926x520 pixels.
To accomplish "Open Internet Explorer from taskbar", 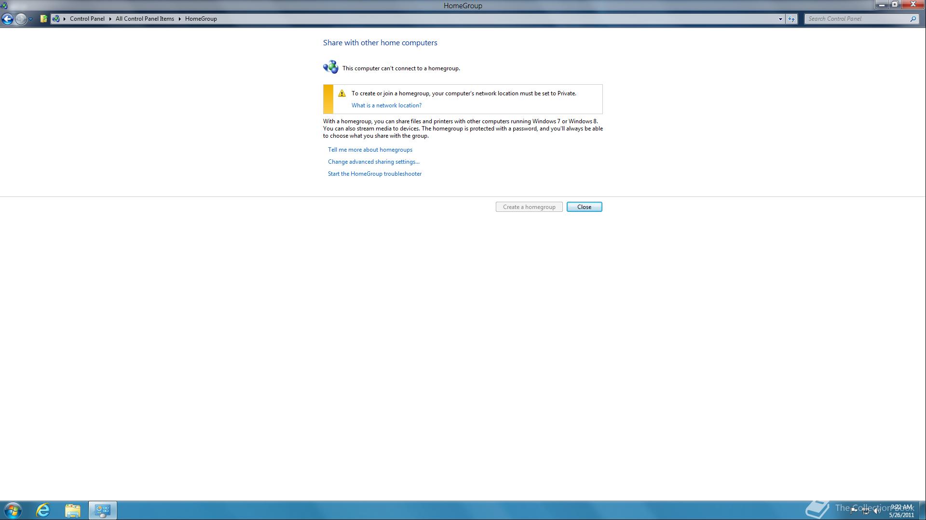I will coord(43,510).
